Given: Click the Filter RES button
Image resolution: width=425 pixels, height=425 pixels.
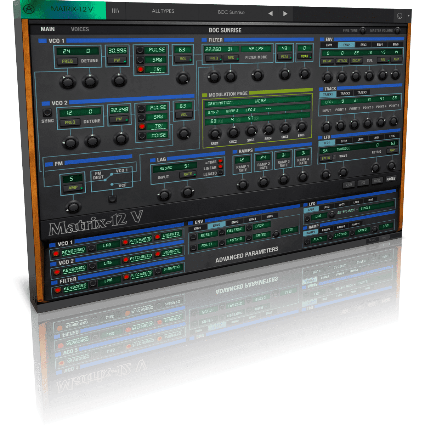Looking at the screenshot, I should 231,58.
